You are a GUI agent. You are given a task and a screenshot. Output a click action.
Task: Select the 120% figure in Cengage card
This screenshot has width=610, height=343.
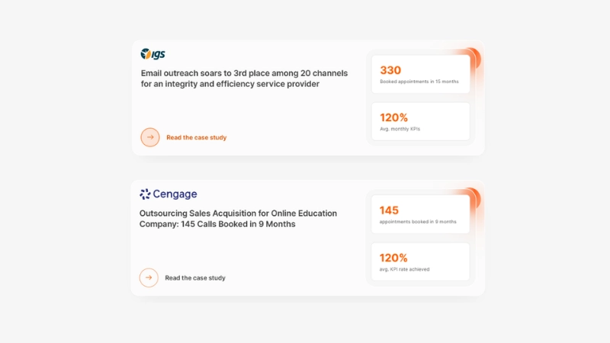pos(393,258)
